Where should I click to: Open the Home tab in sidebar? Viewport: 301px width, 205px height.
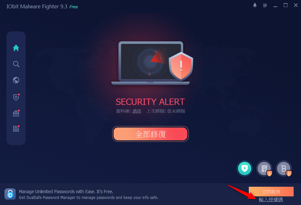click(x=16, y=48)
